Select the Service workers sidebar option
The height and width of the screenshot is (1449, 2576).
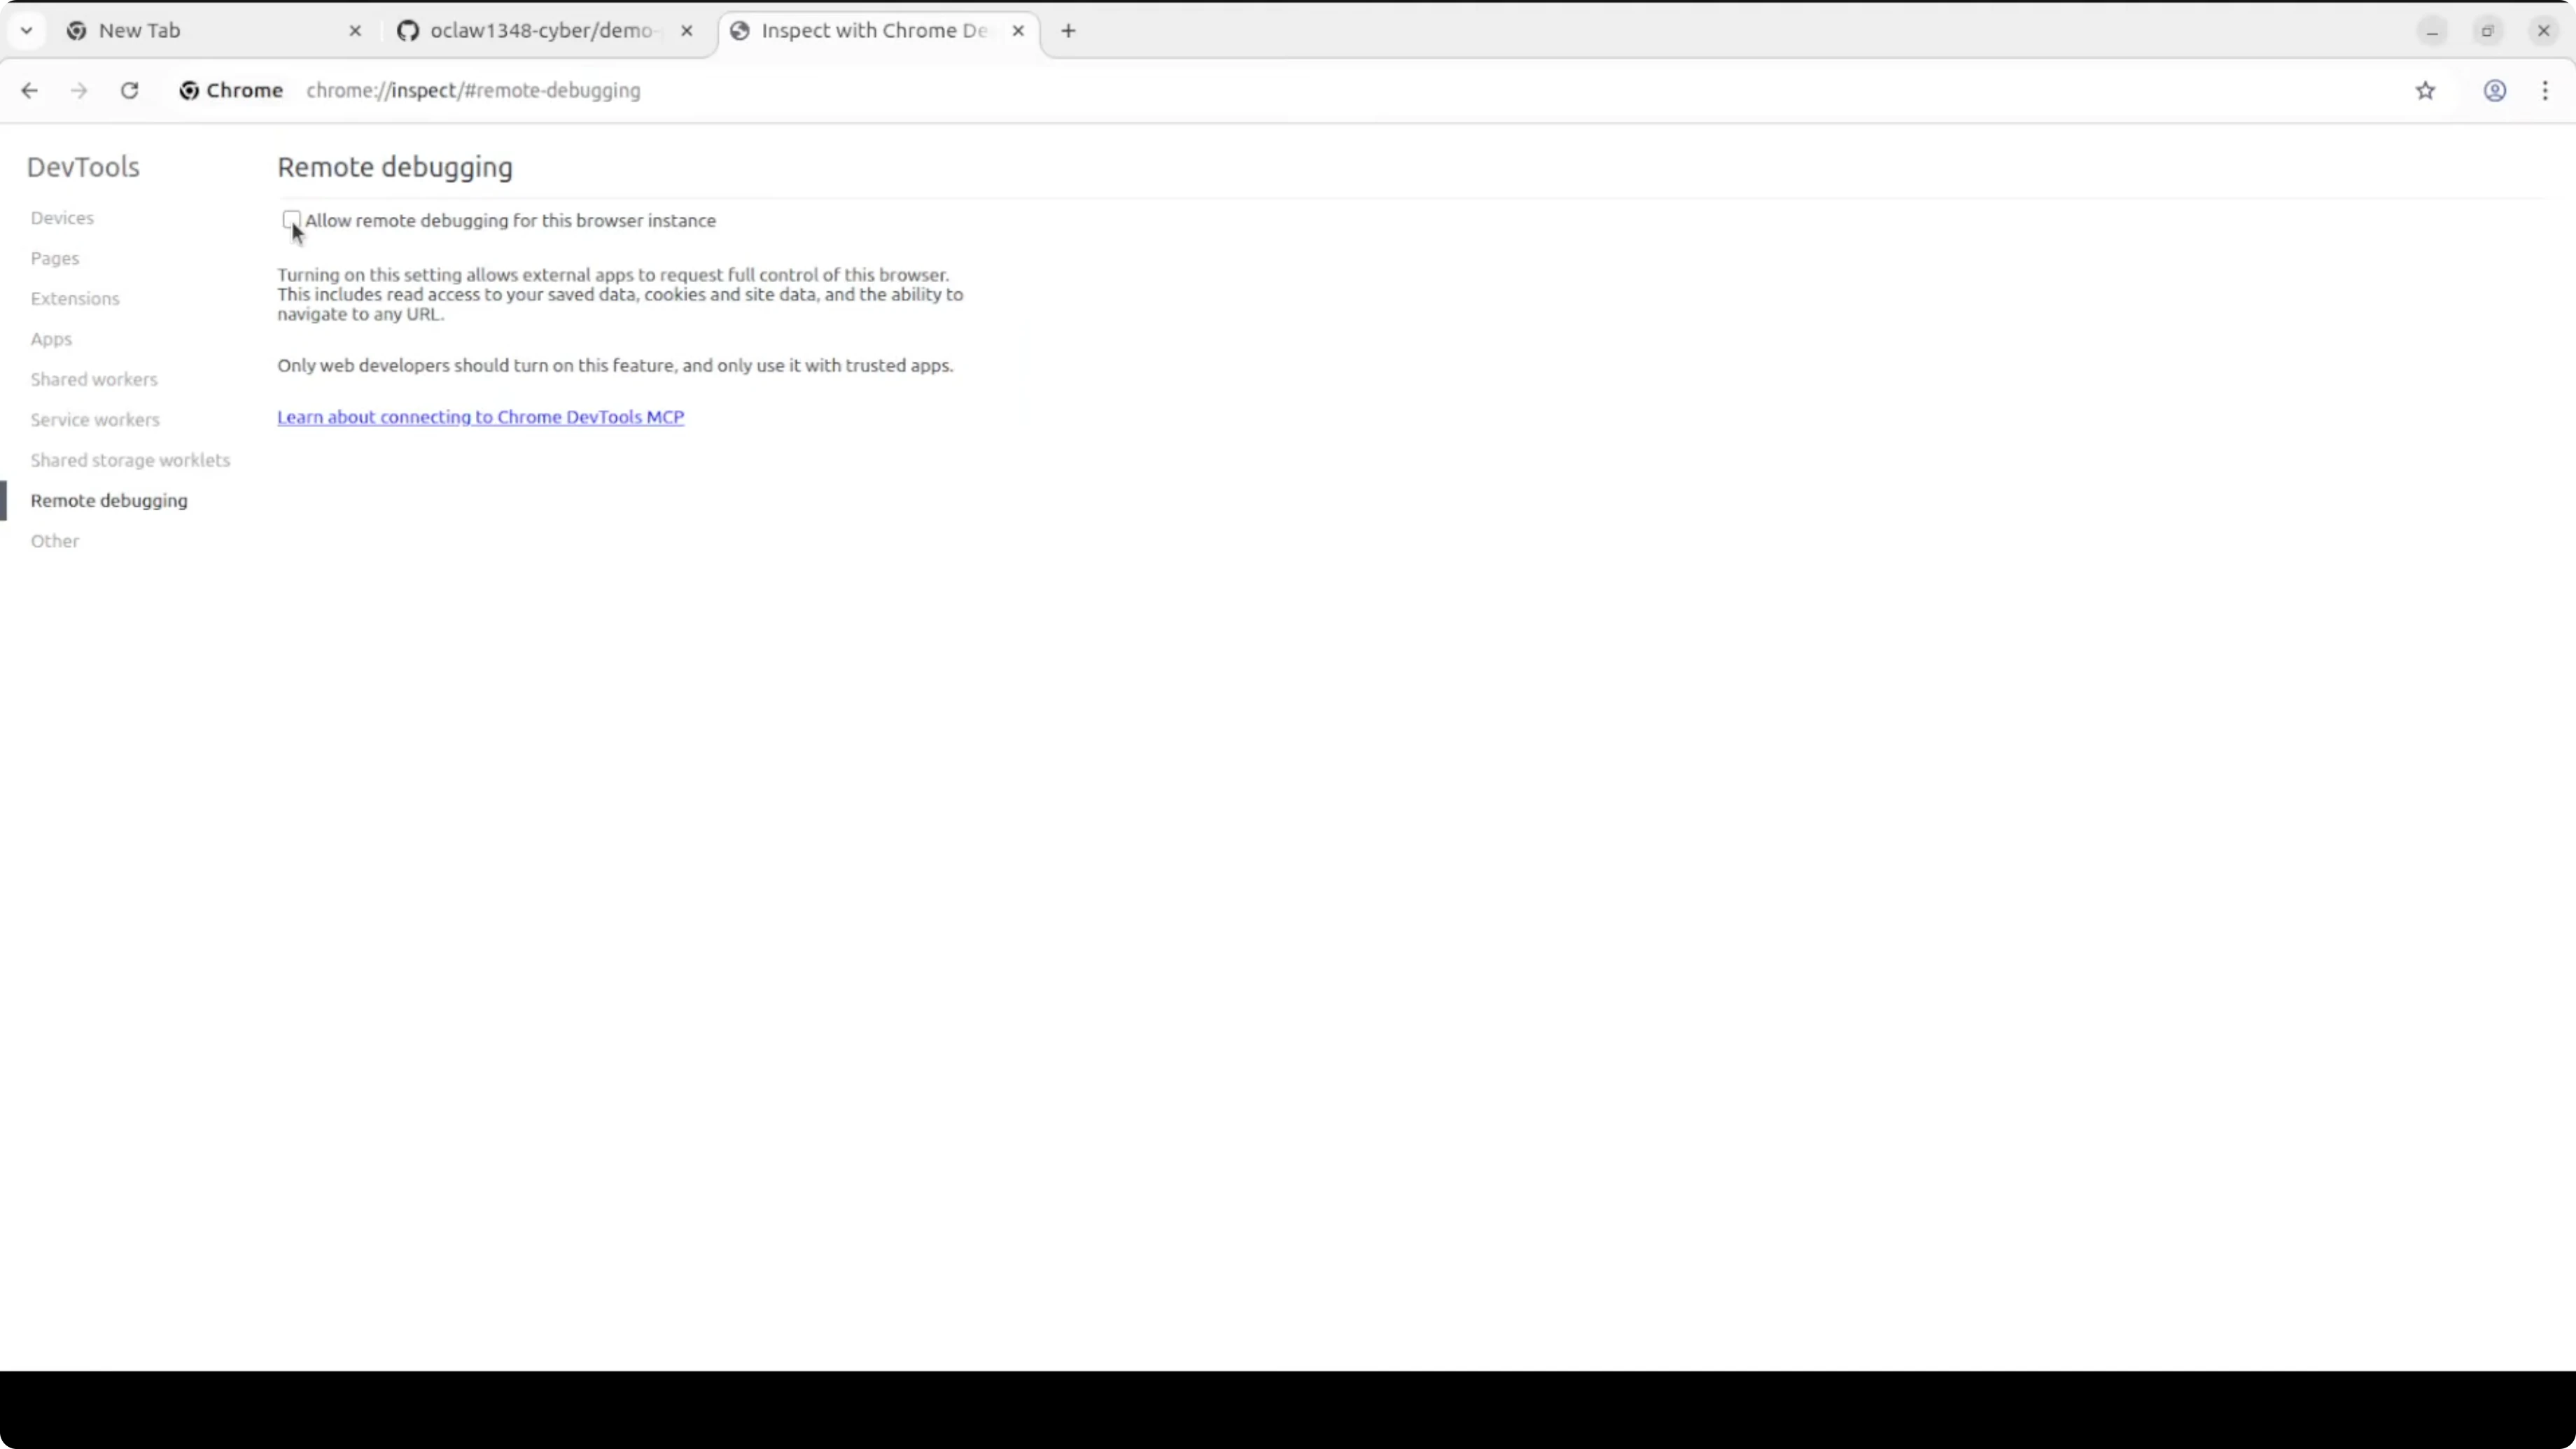95,419
